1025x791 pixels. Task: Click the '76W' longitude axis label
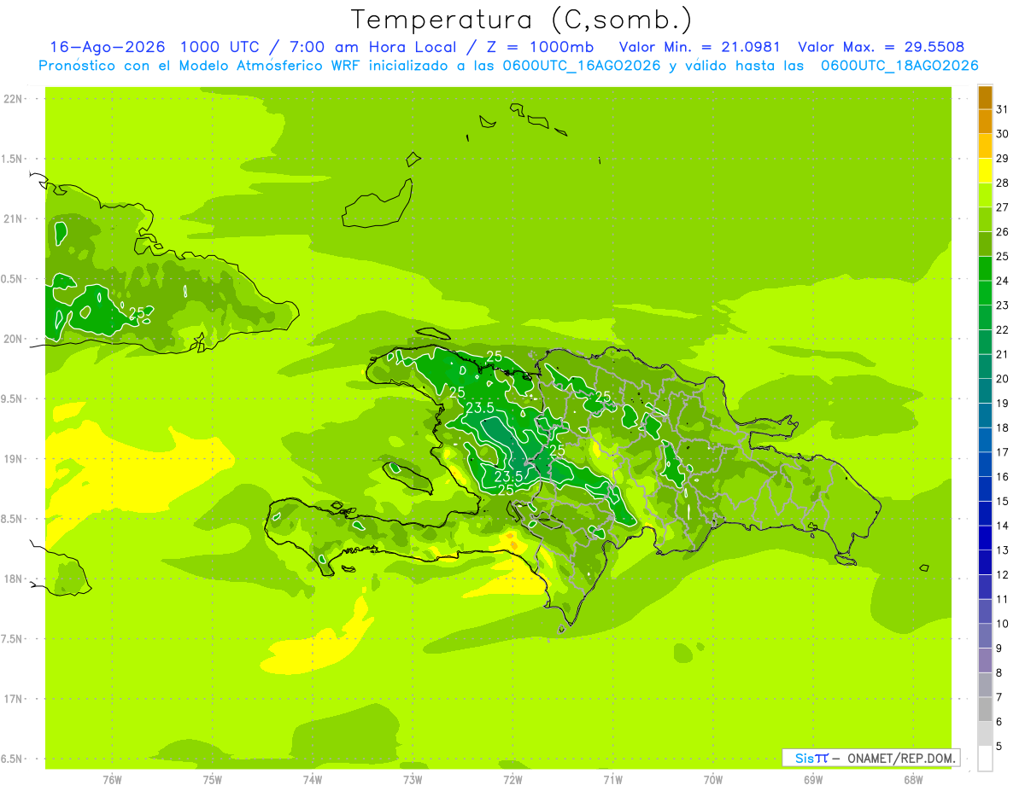click(112, 780)
